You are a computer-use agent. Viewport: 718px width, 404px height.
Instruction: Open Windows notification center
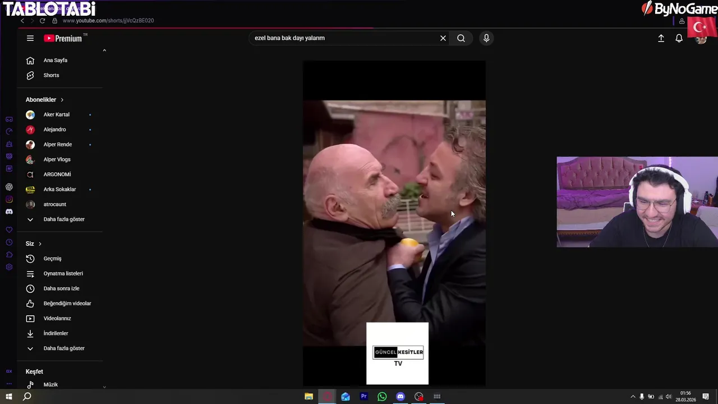tap(706, 397)
